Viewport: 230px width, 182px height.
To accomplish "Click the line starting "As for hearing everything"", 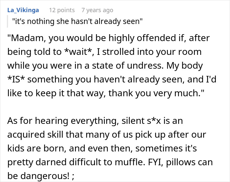I will [x=95, y=121].
